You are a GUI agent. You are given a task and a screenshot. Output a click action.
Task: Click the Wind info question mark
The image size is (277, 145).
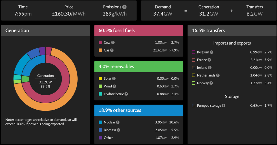coord(114,86)
